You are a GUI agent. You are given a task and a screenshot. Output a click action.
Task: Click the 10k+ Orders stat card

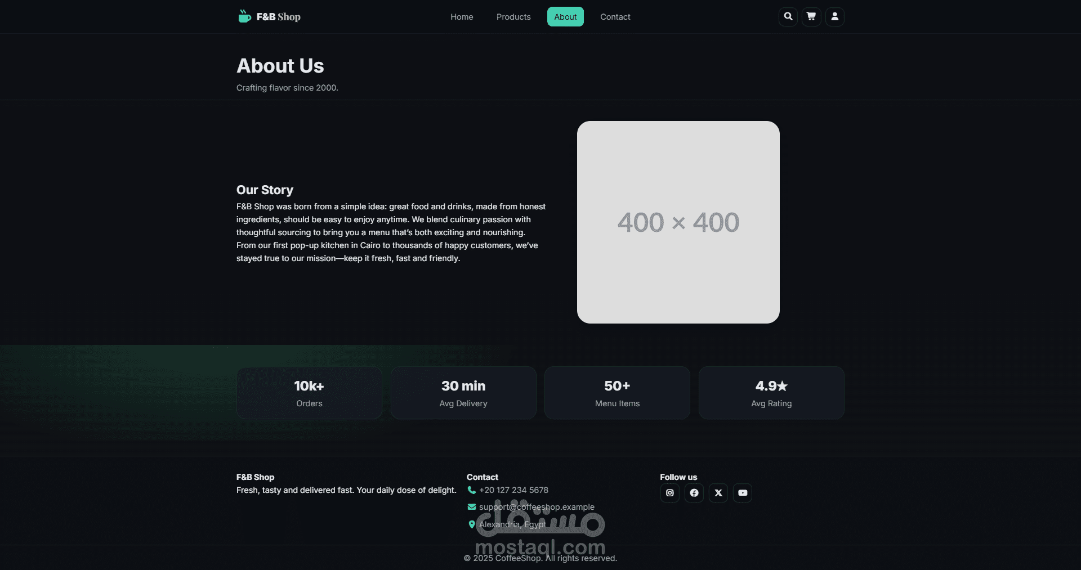click(x=309, y=393)
